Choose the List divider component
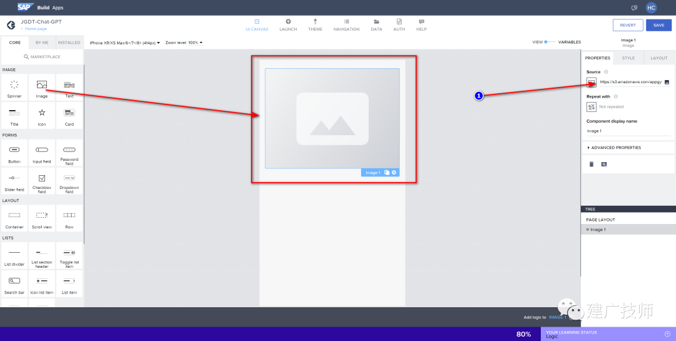The height and width of the screenshot is (341, 676). (x=14, y=256)
